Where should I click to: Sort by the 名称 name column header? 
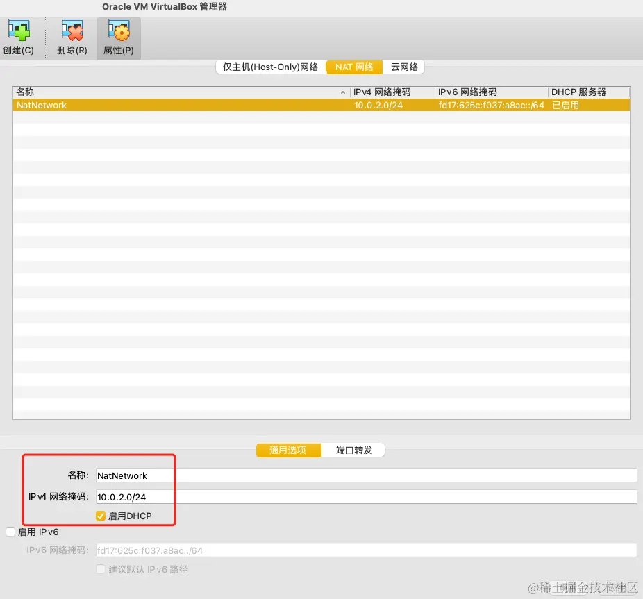click(181, 92)
